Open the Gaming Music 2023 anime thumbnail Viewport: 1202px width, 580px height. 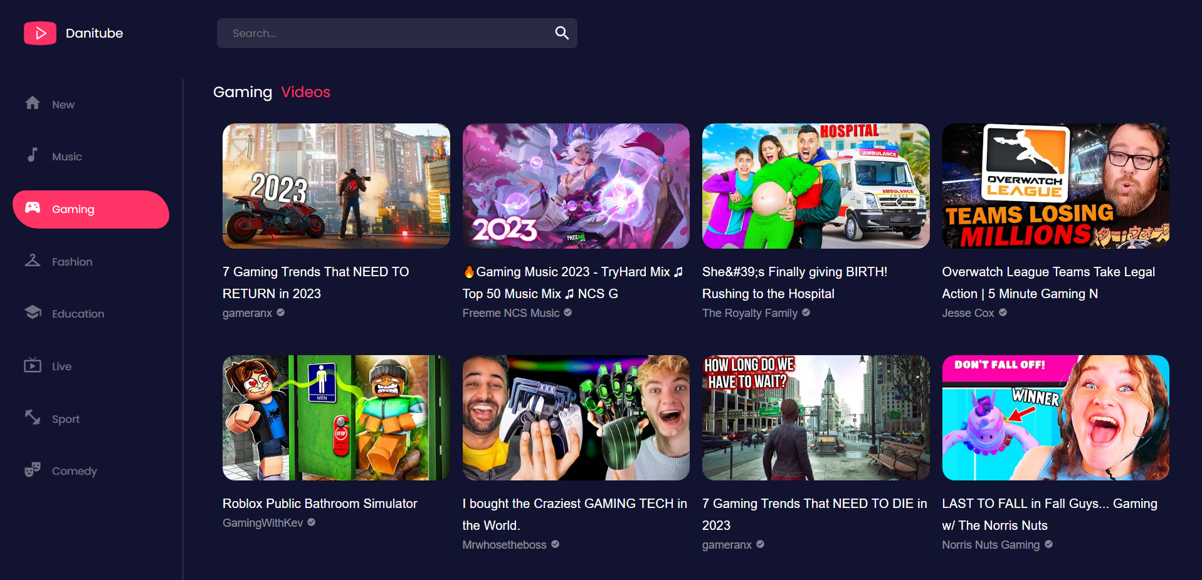pos(576,186)
